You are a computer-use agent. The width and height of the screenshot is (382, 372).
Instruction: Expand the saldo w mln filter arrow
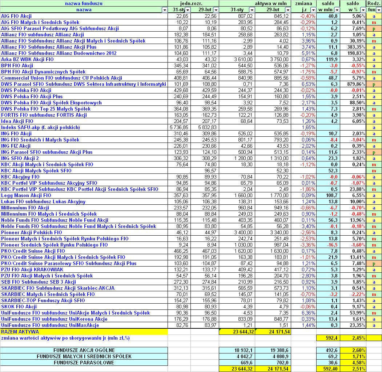(x=337, y=10)
